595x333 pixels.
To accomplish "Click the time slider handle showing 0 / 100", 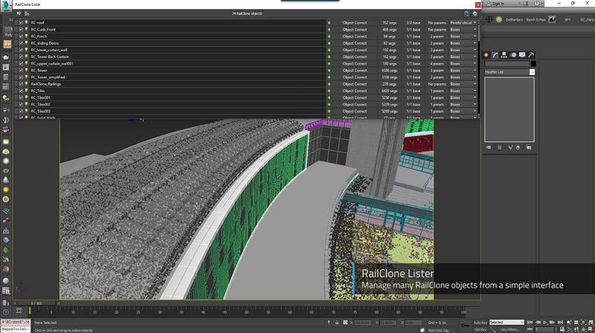I will pos(36,303).
